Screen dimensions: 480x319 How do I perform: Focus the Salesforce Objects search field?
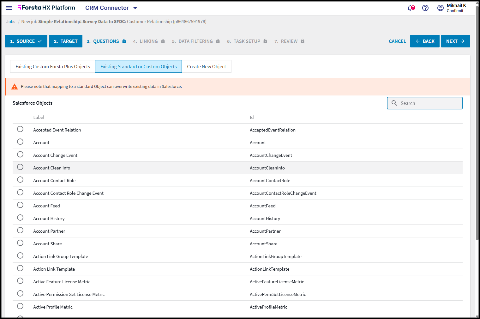click(x=425, y=103)
